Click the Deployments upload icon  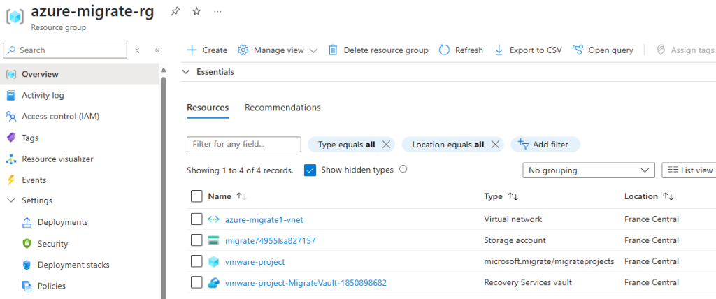point(27,222)
